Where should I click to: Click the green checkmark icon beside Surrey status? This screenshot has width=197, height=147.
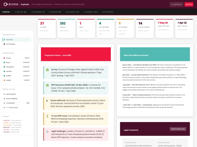tap(47, 70)
